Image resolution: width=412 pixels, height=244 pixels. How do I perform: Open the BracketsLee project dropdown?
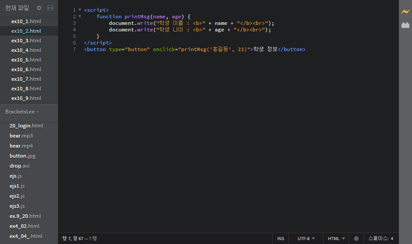tap(22, 112)
